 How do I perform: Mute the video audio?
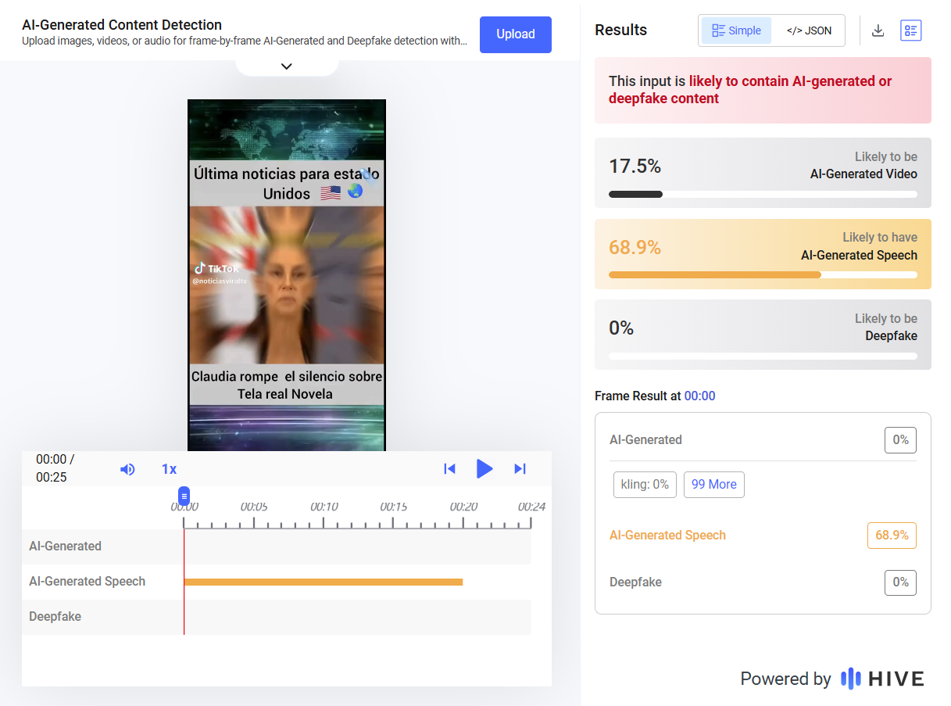(127, 469)
